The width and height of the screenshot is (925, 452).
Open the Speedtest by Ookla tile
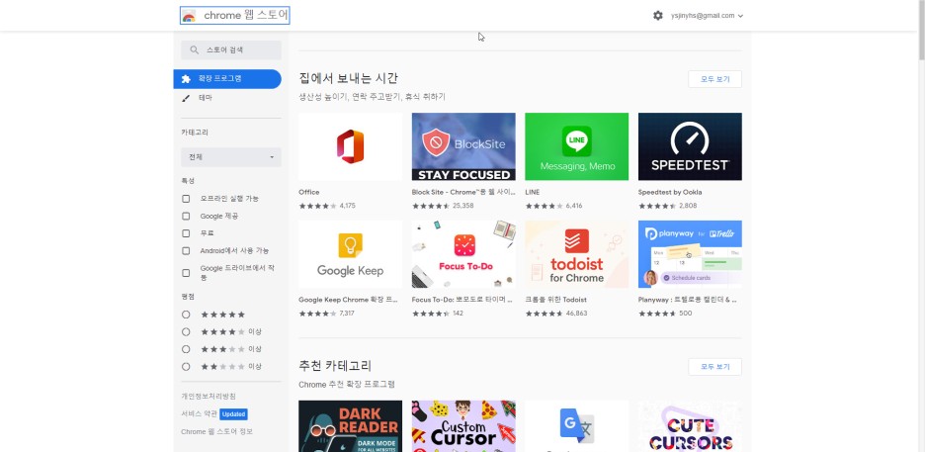point(690,146)
